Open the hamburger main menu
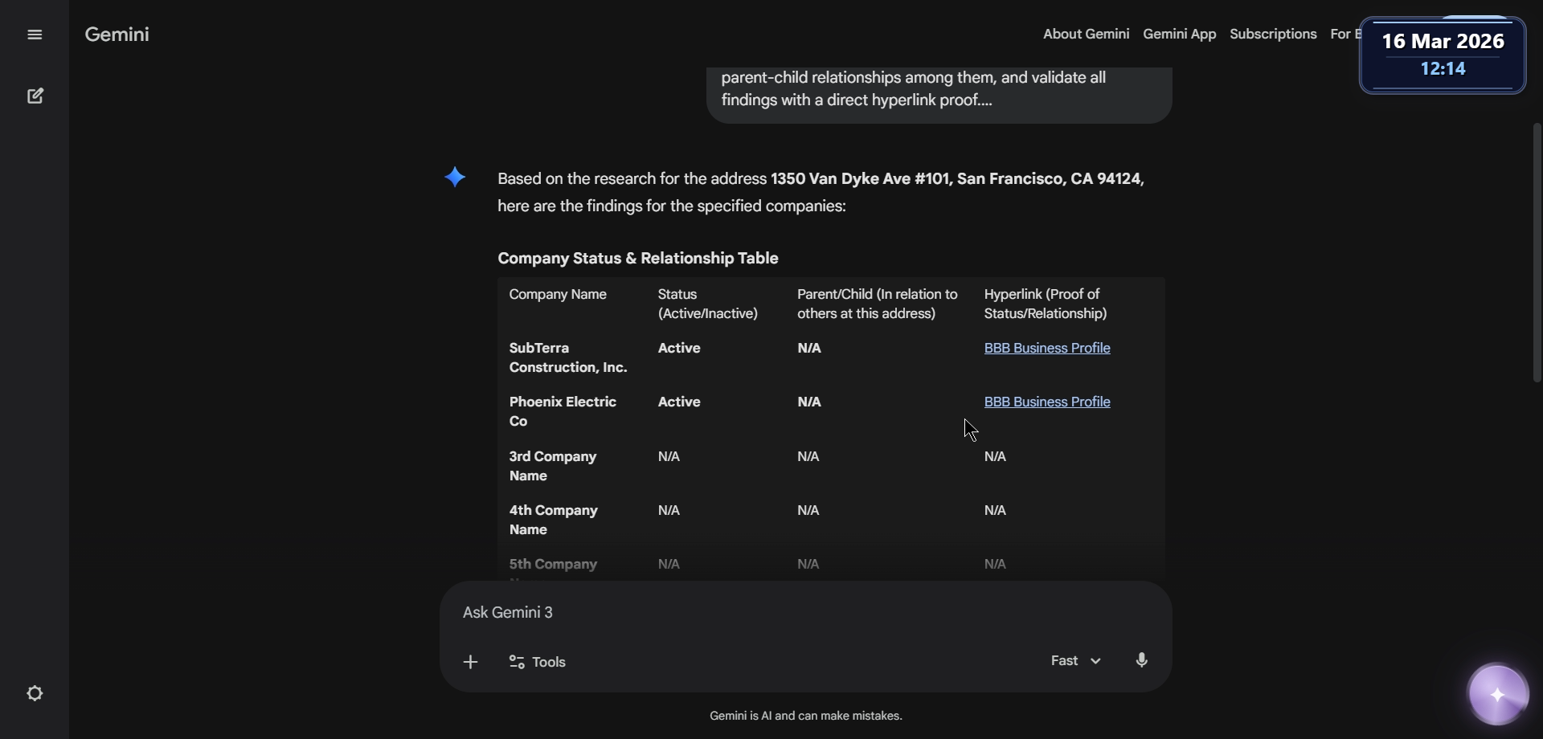Screen dimensions: 1543x739 point(35,35)
